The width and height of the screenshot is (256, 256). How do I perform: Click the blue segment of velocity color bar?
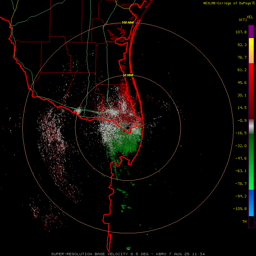click(x=251, y=203)
